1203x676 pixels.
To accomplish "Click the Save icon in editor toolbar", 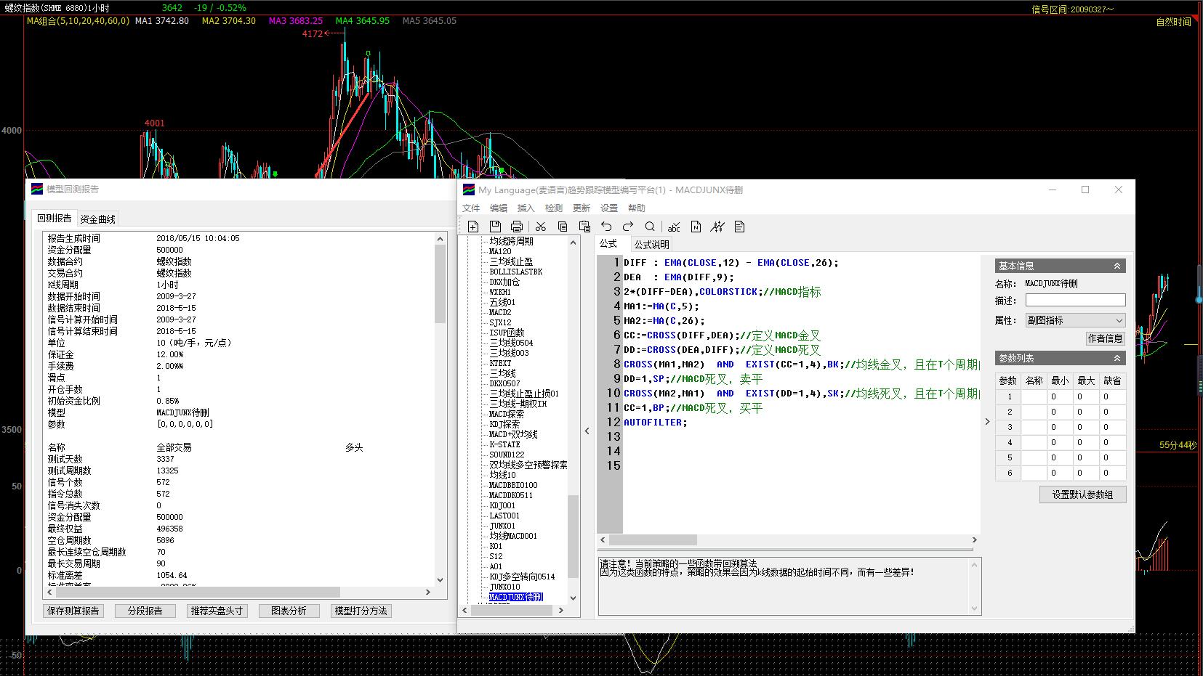I will coord(495,227).
